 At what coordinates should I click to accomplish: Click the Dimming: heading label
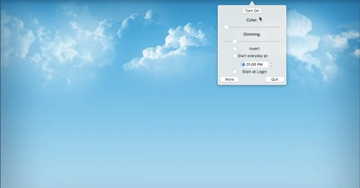click(252, 34)
